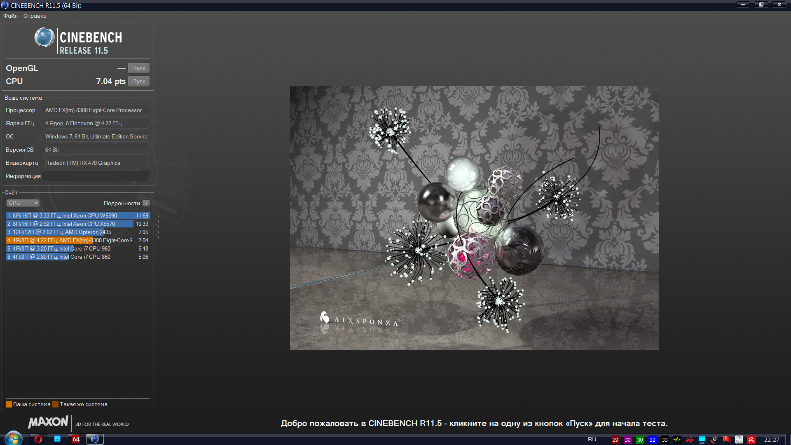This screenshot has width=791, height=445.
Task: Click the red Action Center flag icon
Action: pyautogui.click(x=727, y=439)
